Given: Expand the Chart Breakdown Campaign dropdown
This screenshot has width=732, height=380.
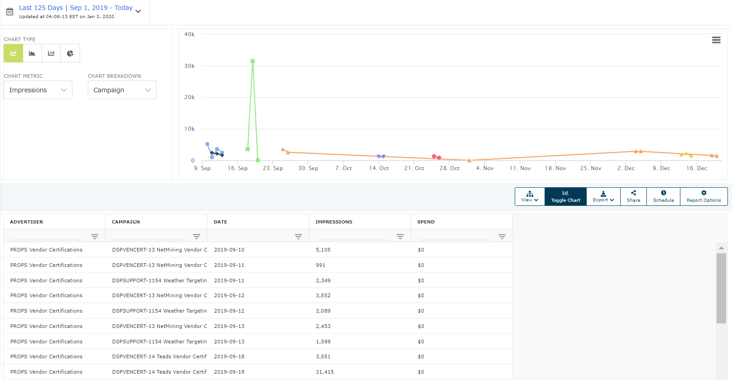Looking at the screenshot, I should 122,90.
